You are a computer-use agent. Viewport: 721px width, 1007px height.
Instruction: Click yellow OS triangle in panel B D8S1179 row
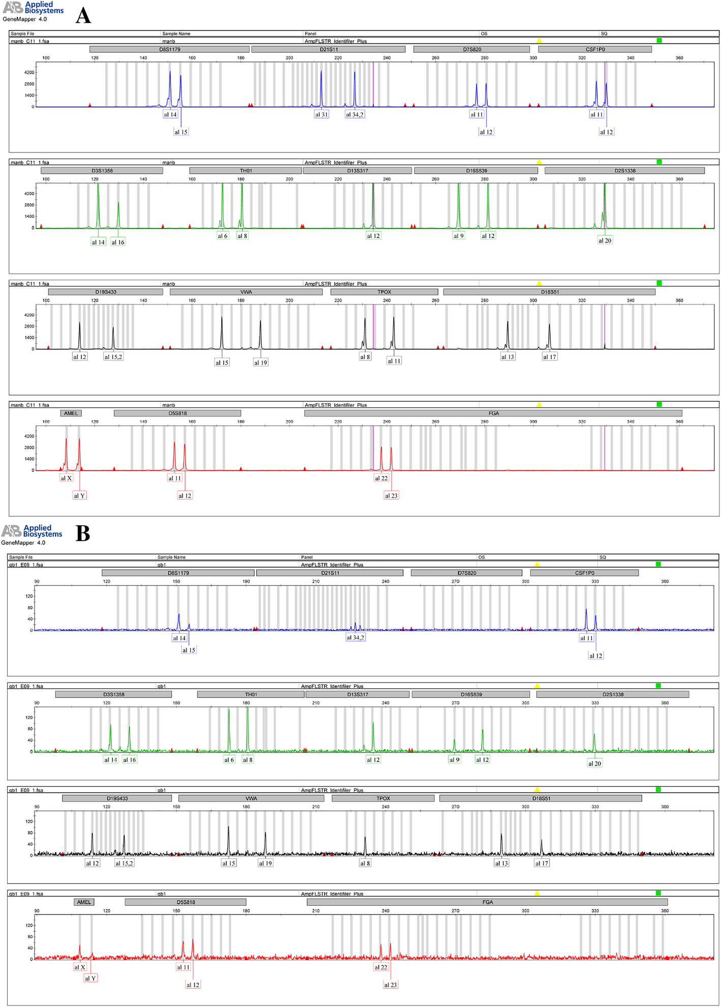tap(537, 565)
